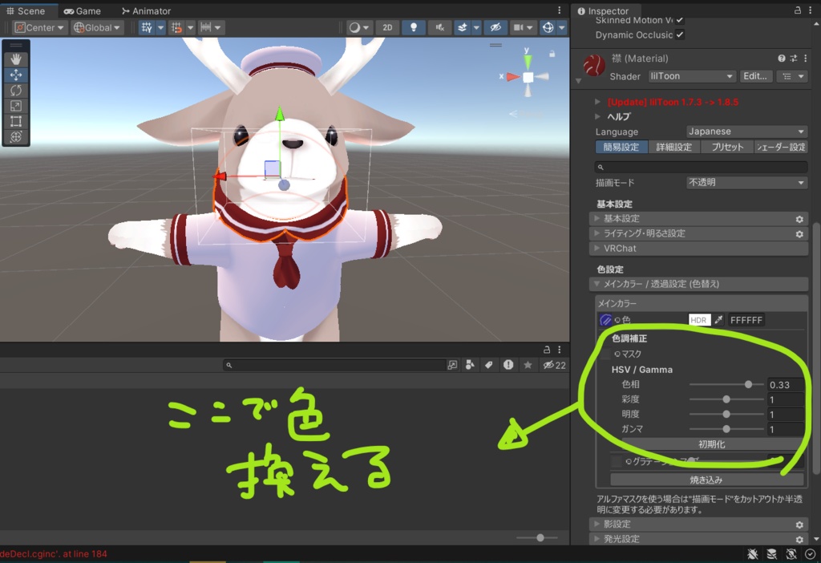Select the 詳細設定 tab
The height and width of the screenshot is (563, 821).
click(673, 147)
